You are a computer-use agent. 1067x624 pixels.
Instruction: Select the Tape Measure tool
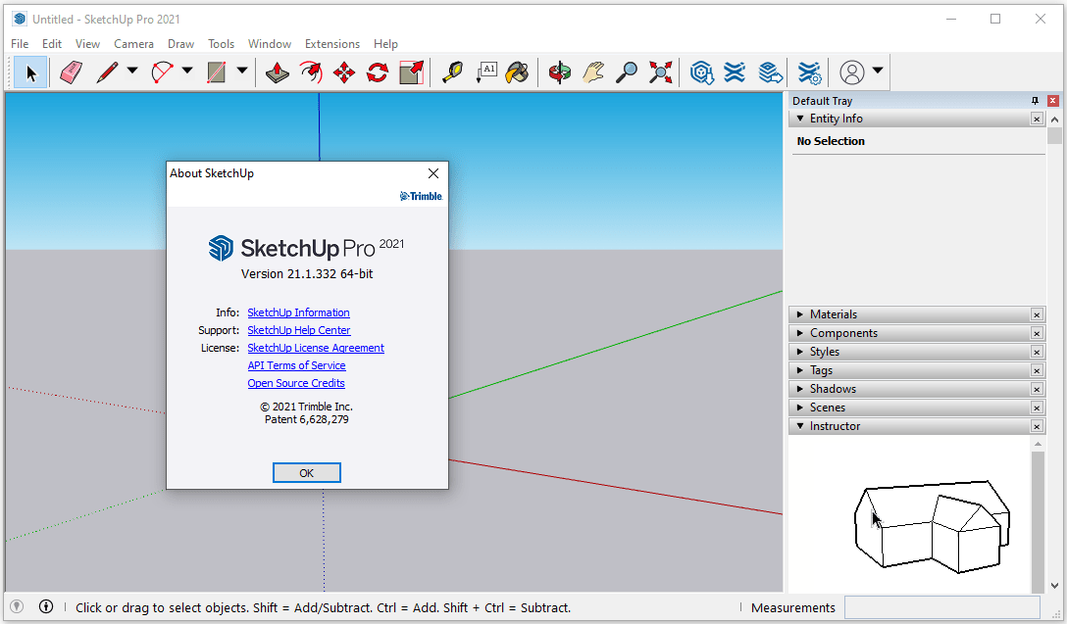[x=452, y=72]
